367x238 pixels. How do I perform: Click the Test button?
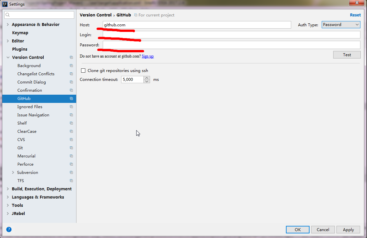point(347,55)
